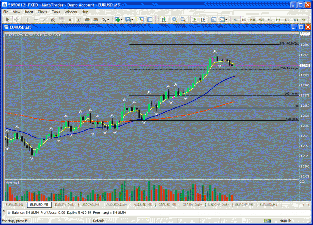Click the MetaTrader application title icon
This screenshot has height=225, width=313.
[4, 5]
